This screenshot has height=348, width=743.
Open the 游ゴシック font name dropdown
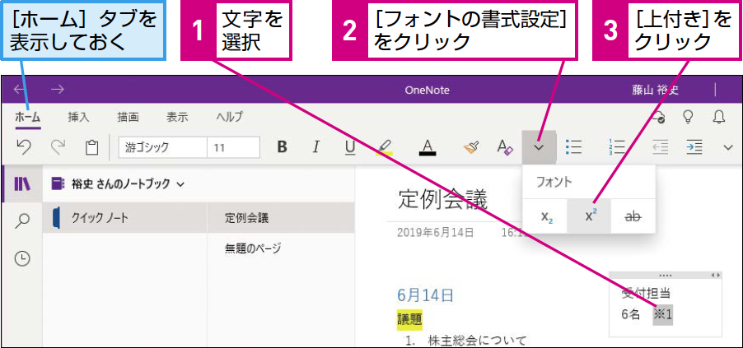point(162,147)
